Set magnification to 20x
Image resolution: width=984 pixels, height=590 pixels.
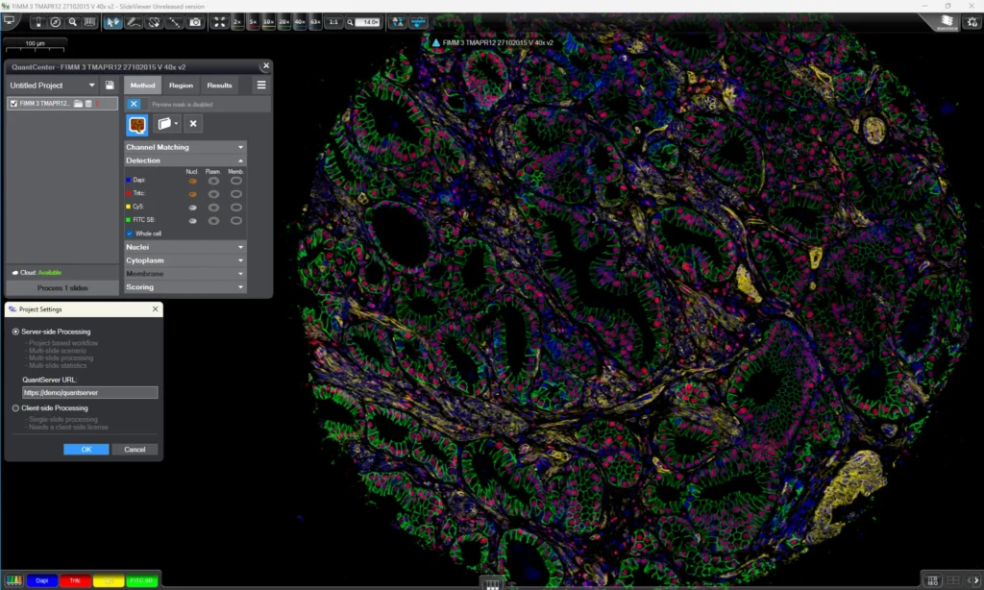(284, 21)
